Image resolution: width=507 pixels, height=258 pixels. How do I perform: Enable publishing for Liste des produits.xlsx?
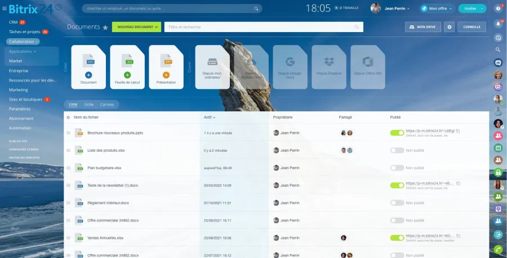397,150
